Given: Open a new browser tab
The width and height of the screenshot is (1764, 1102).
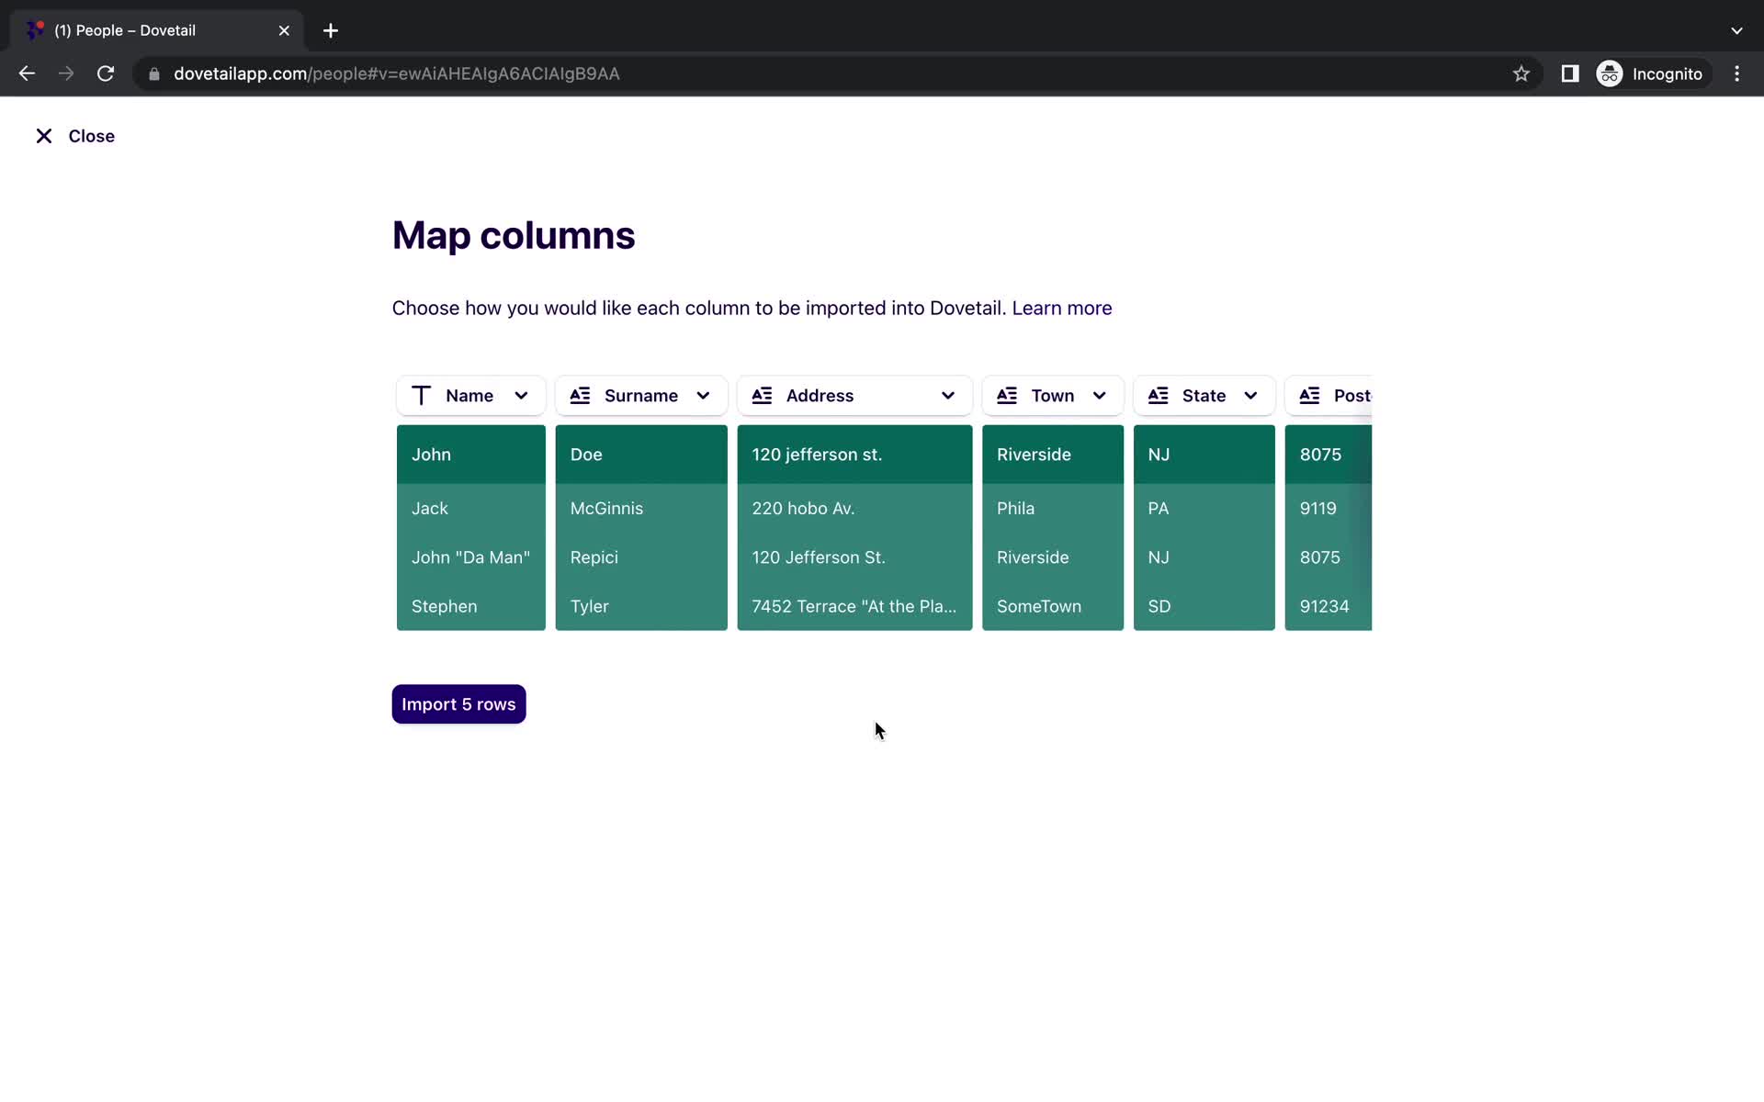Looking at the screenshot, I should coord(331,30).
